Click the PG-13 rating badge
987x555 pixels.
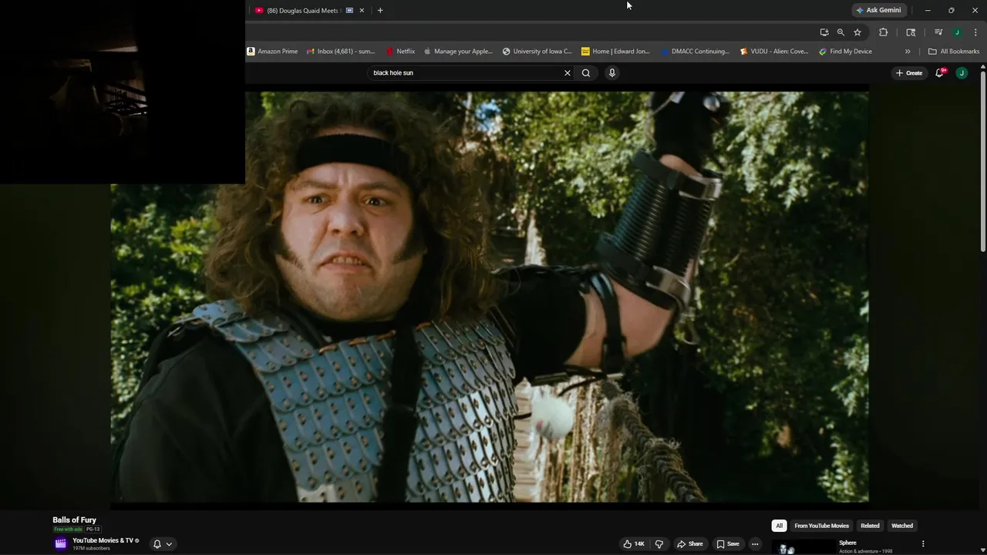[x=93, y=530]
